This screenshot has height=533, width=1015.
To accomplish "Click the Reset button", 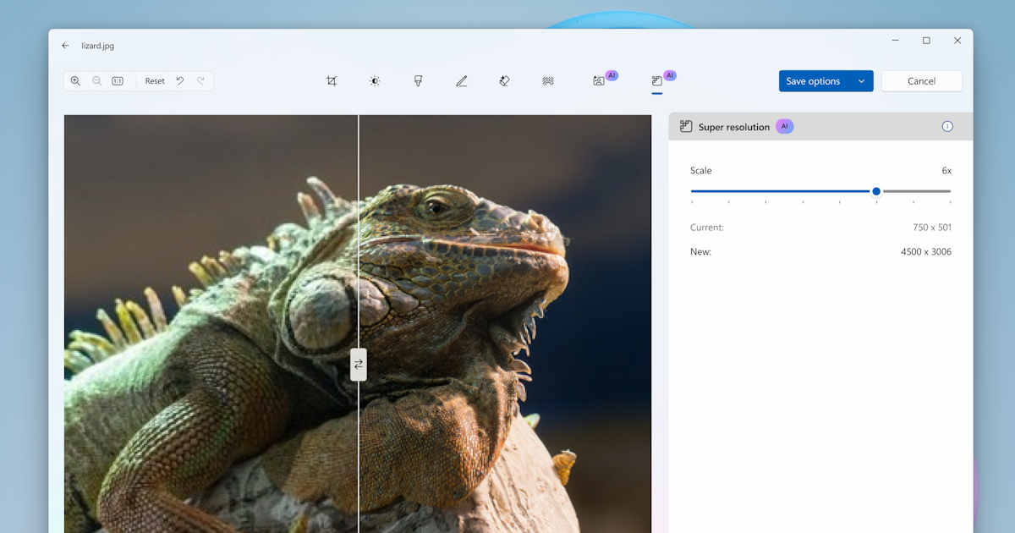I will click(x=154, y=80).
